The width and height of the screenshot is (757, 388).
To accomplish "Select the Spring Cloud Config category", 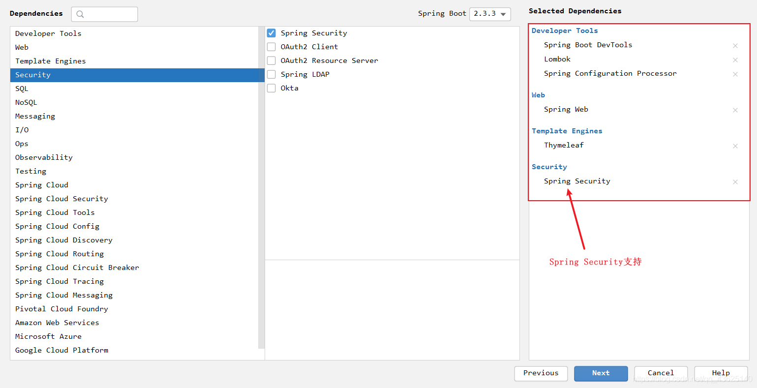I will [134, 226].
